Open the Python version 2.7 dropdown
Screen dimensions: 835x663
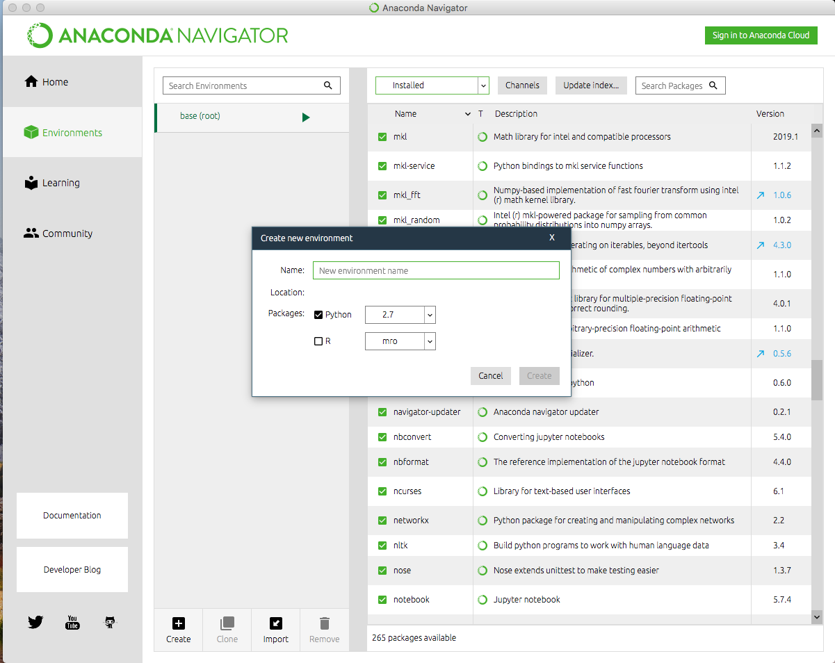[400, 315]
